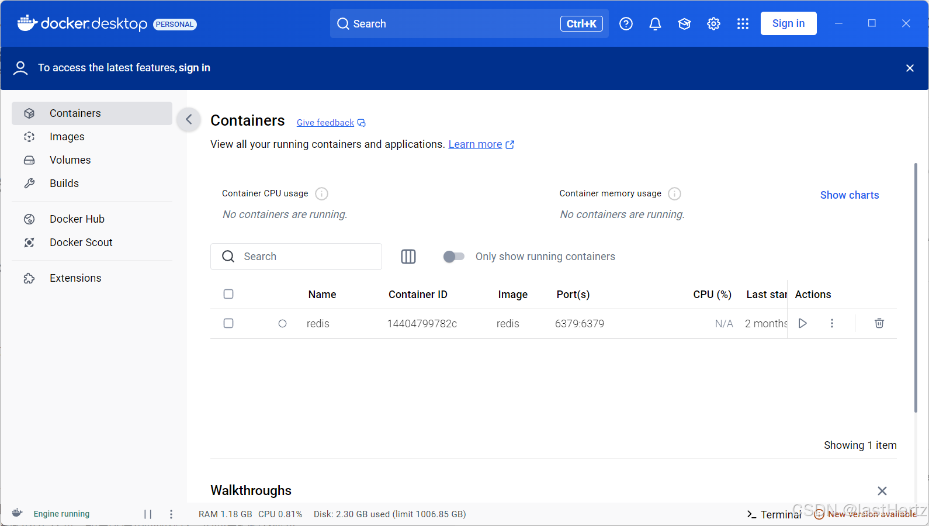Toggle Only show running containers
Screen dimensions: 929x526
[x=453, y=257]
